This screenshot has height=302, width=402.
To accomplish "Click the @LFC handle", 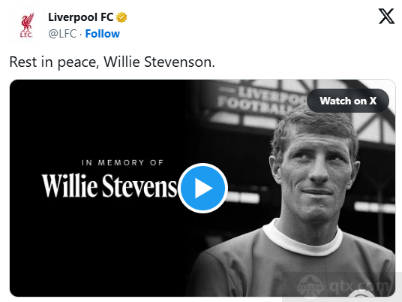I will [x=62, y=34].
